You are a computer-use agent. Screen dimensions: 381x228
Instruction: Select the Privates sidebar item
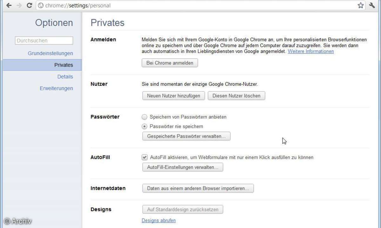click(42, 65)
